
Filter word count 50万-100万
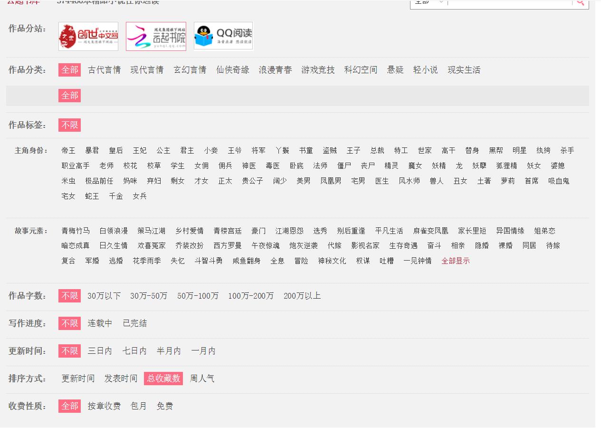(198, 296)
